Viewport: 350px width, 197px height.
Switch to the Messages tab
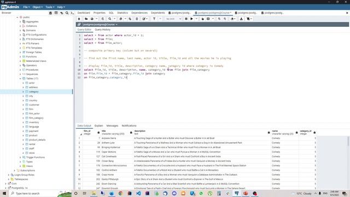point(112,126)
